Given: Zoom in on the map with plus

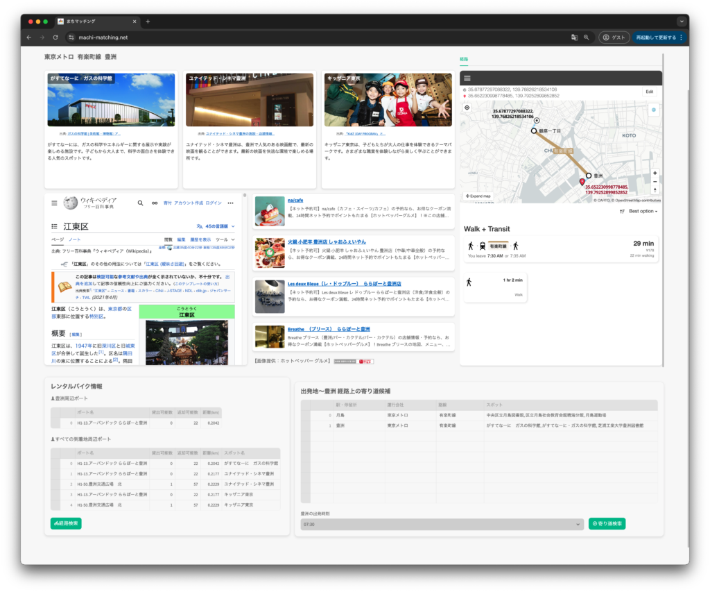Looking at the screenshot, I should (655, 173).
